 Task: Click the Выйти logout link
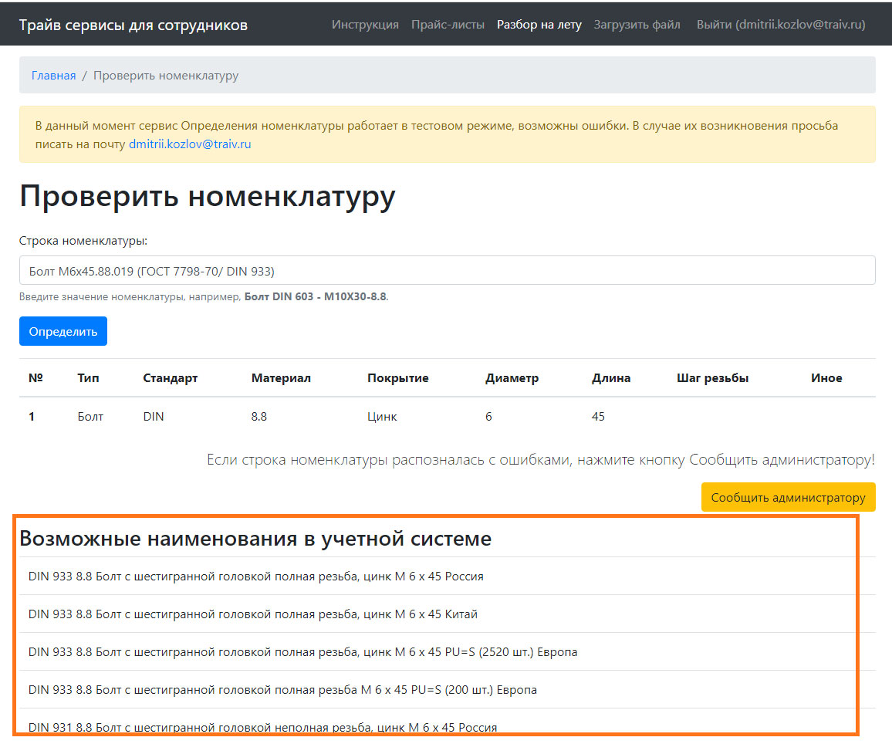click(780, 25)
